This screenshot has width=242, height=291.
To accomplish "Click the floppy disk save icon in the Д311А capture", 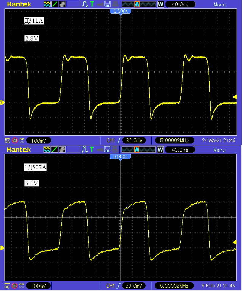I will tap(108, 4).
